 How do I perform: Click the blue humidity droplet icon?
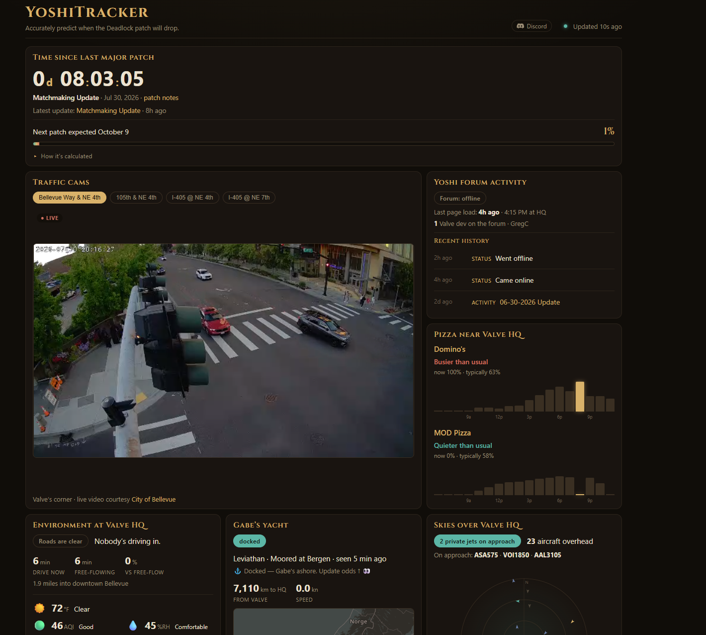pyautogui.click(x=133, y=626)
